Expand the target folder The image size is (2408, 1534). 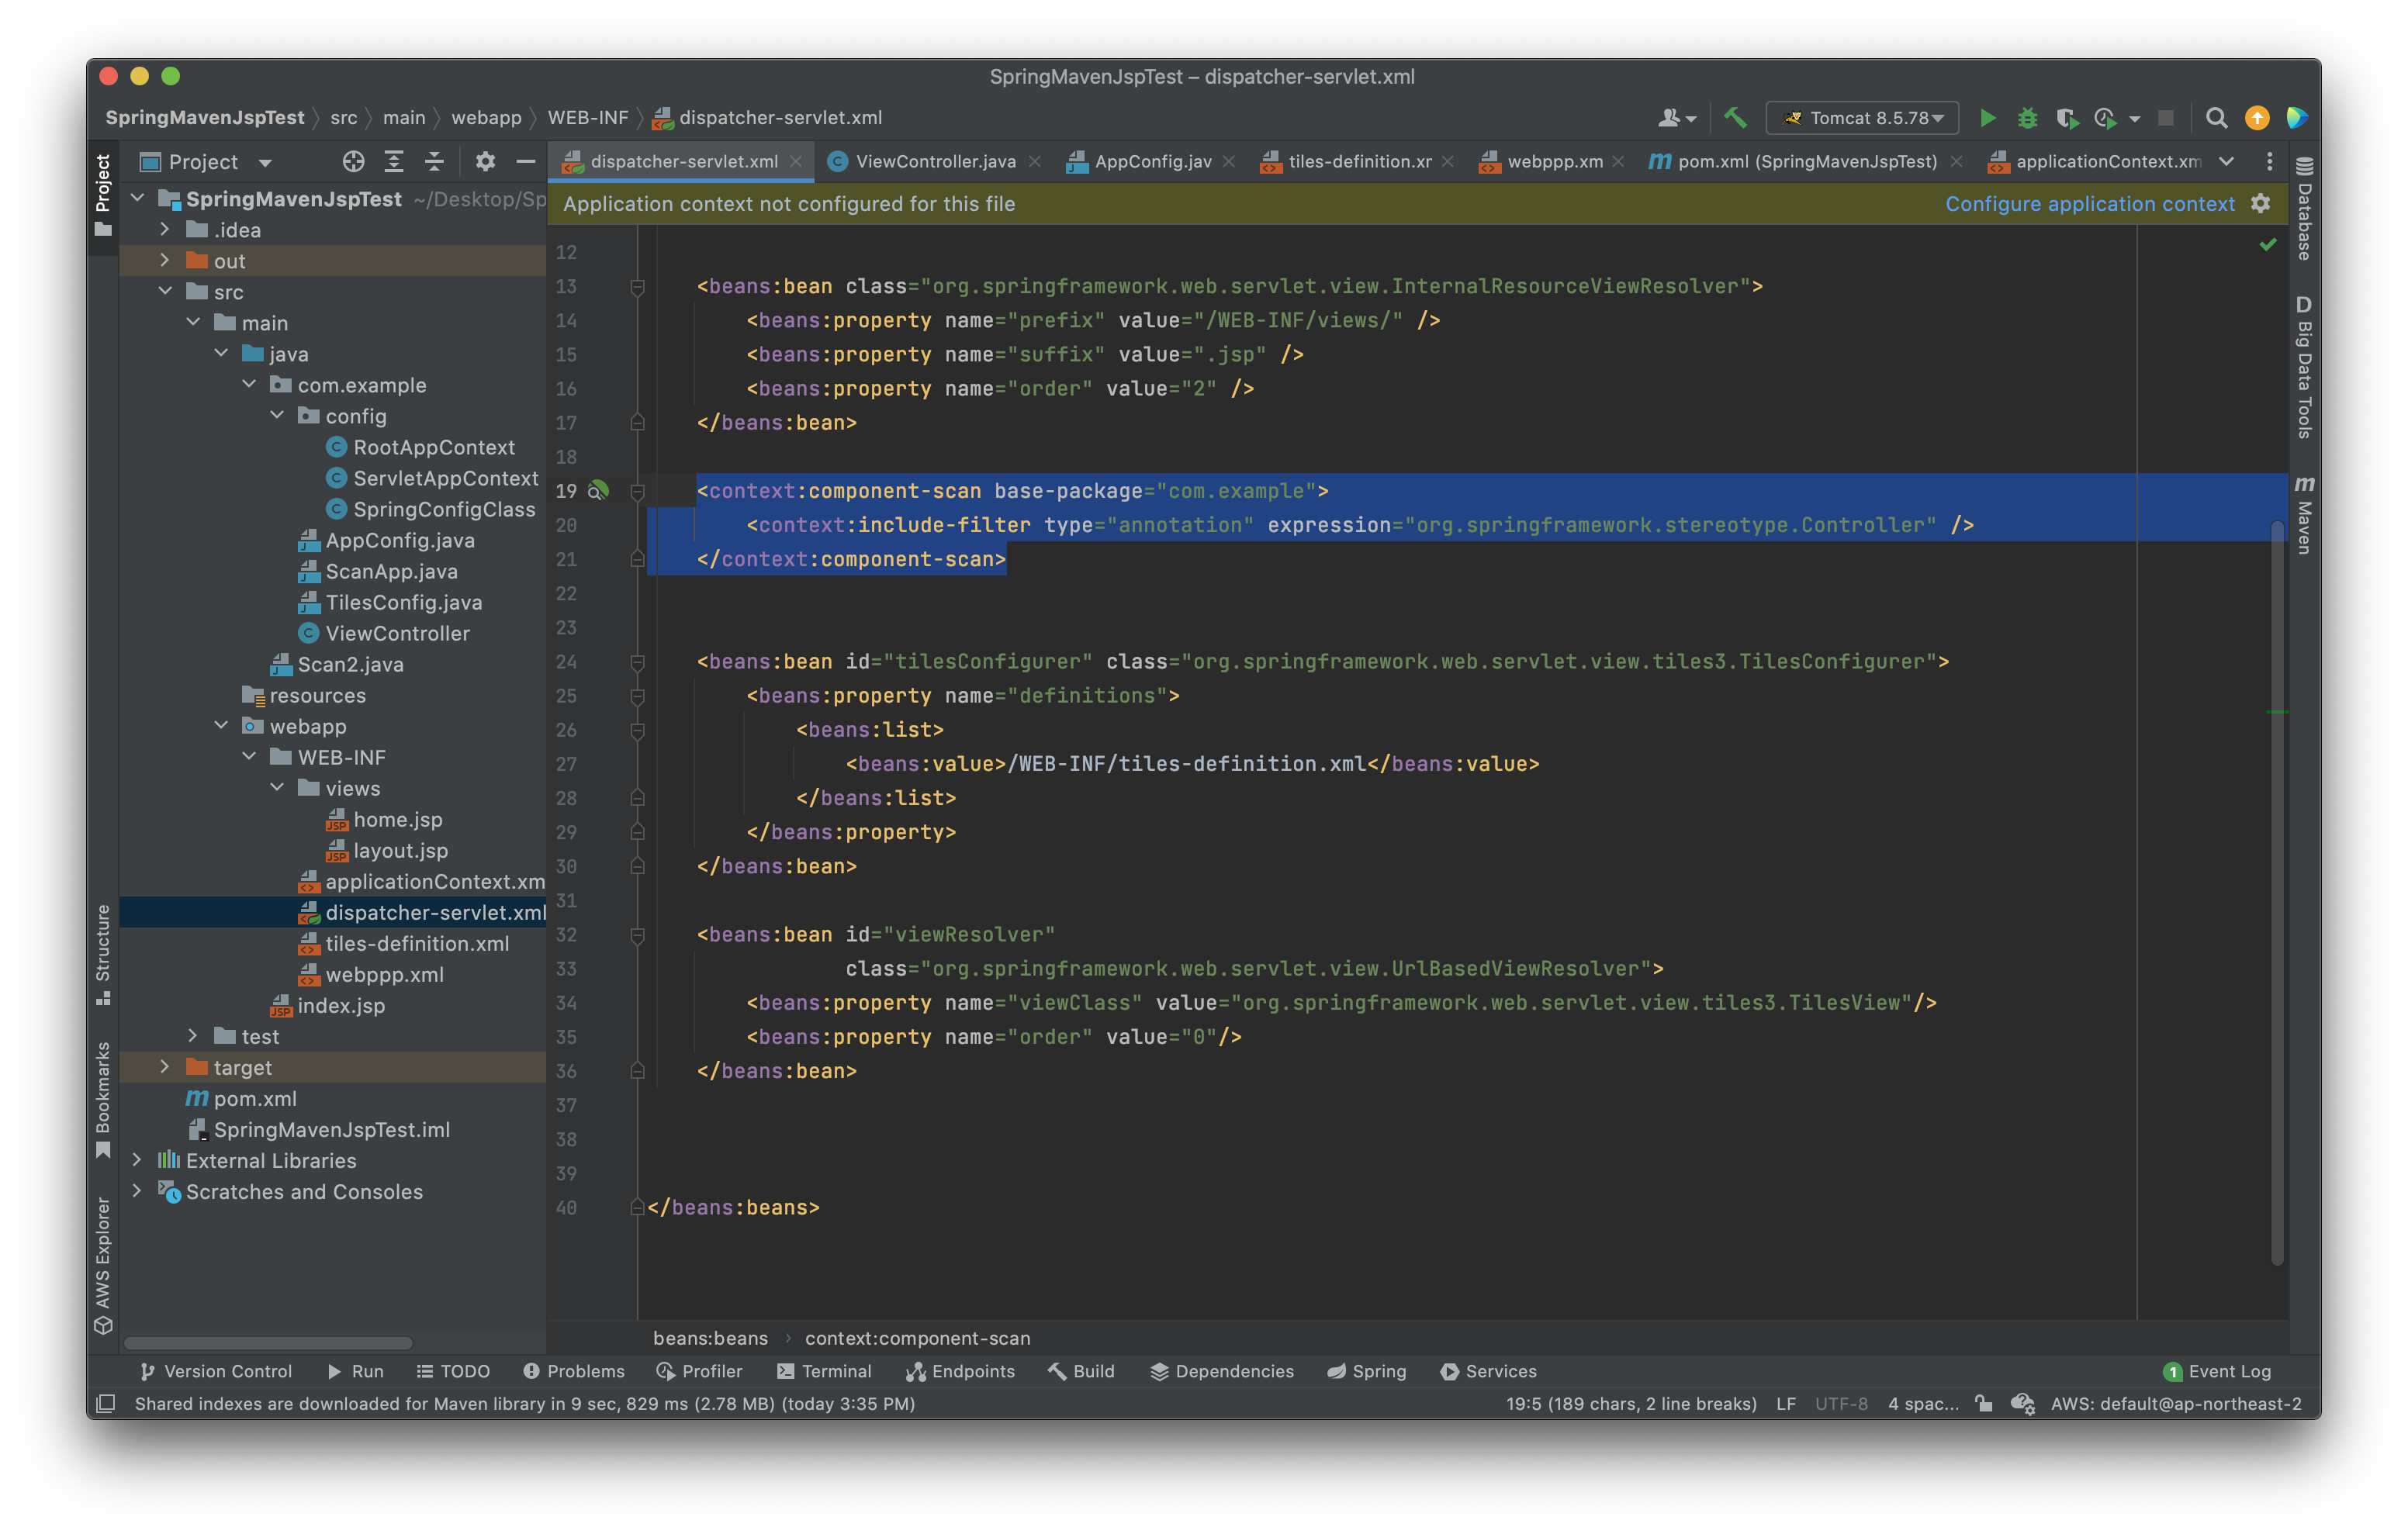click(x=165, y=1067)
